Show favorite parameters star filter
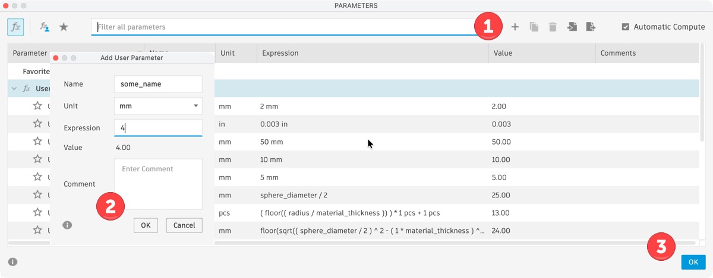 [x=64, y=27]
